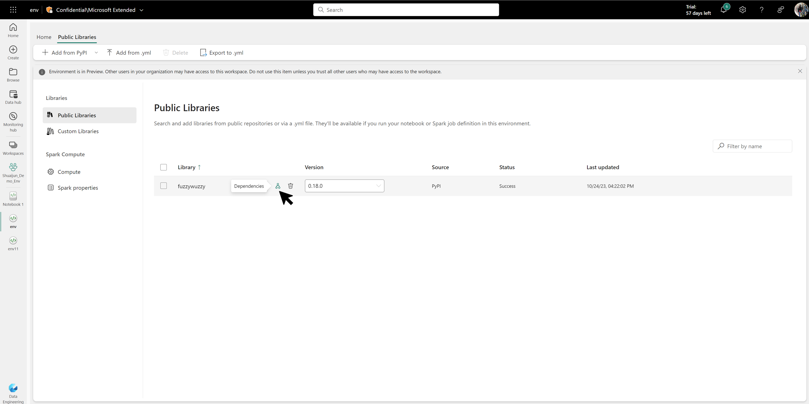Switch to the Public Libraries tab

tap(76, 37)
